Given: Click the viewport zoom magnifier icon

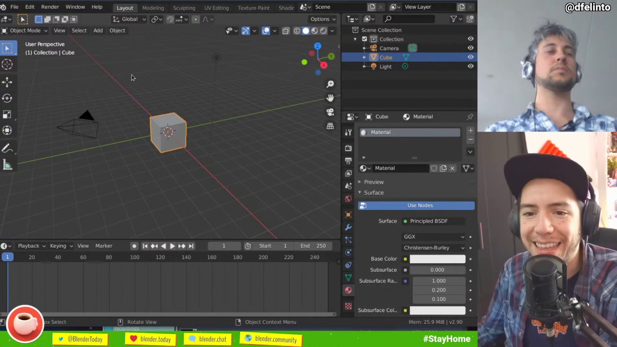Looking at the screenshot, I should point(330,84).
